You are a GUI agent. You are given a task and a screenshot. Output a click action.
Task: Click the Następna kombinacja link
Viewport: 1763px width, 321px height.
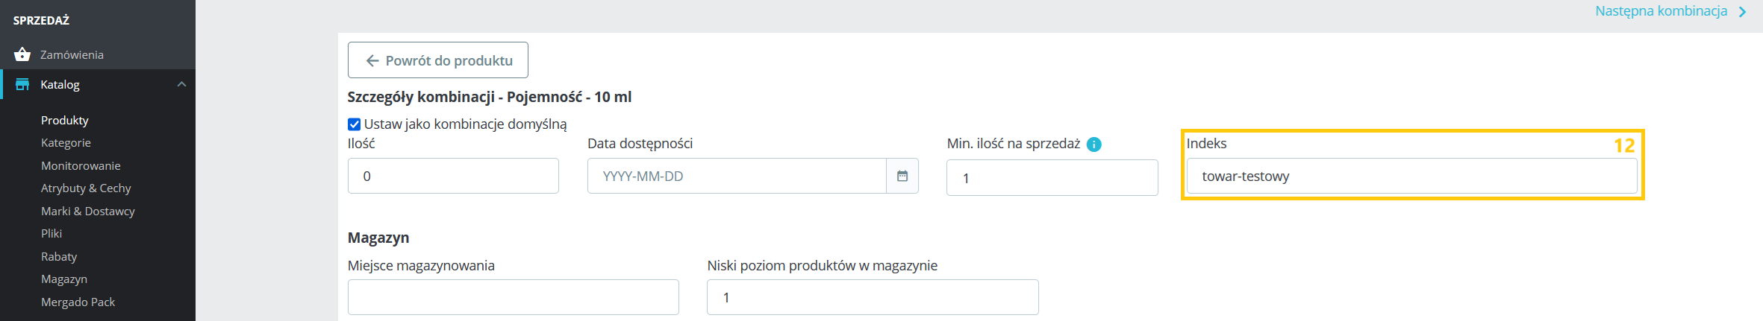(x=1661, y=11)
